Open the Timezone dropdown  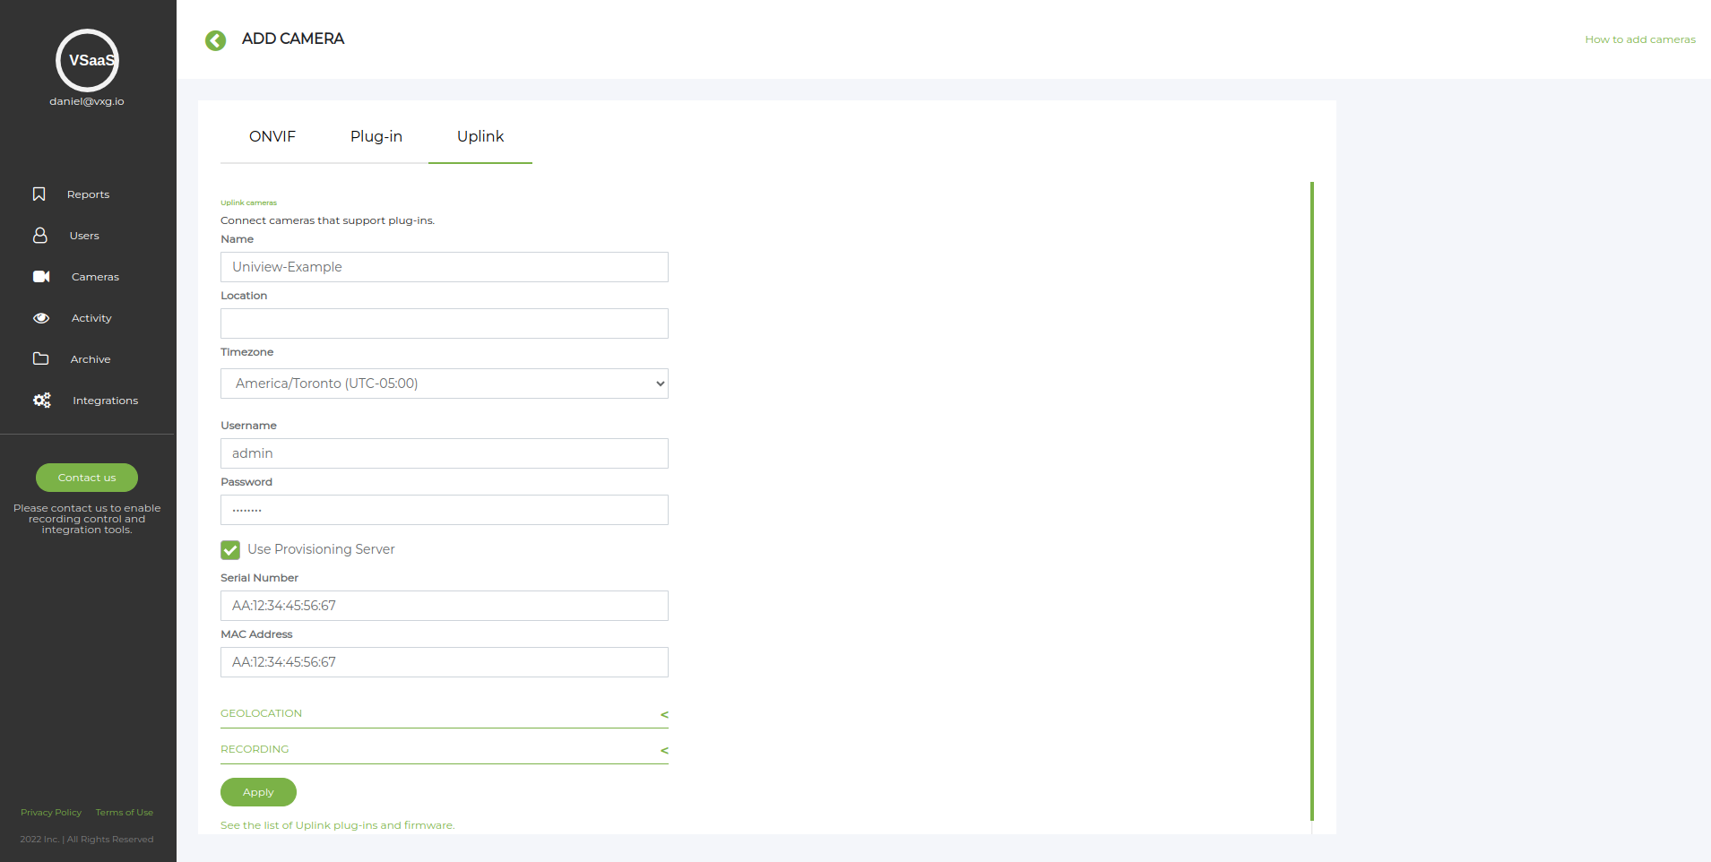444,384
